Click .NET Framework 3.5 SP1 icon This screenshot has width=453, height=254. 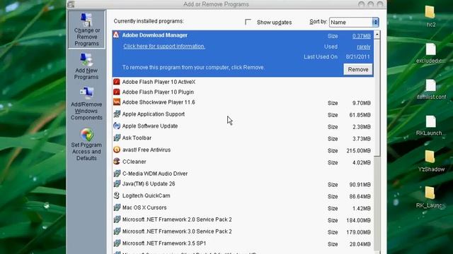point(116,243)
